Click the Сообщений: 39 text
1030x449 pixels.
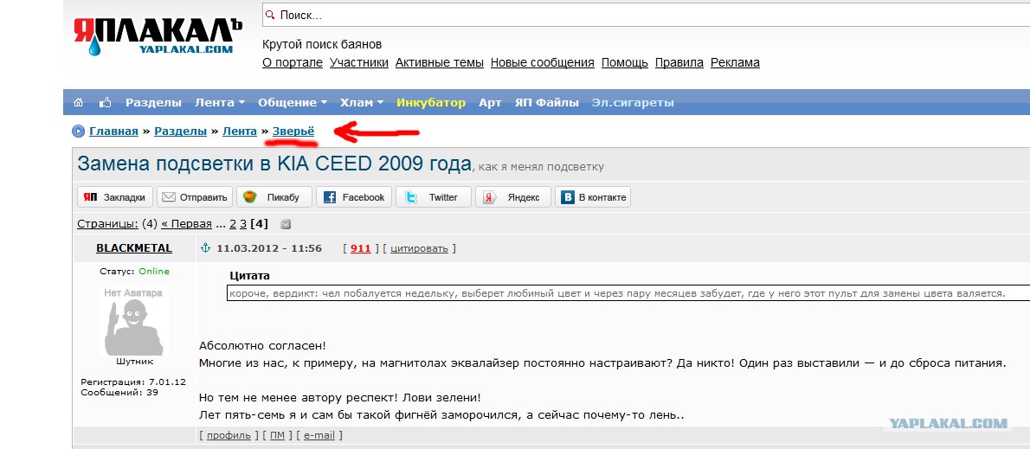pos(119,392)
